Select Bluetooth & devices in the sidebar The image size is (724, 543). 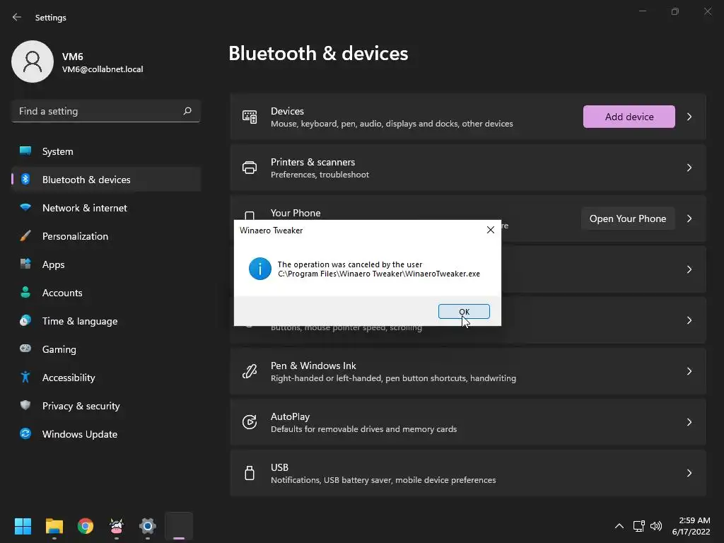point(106,180)
